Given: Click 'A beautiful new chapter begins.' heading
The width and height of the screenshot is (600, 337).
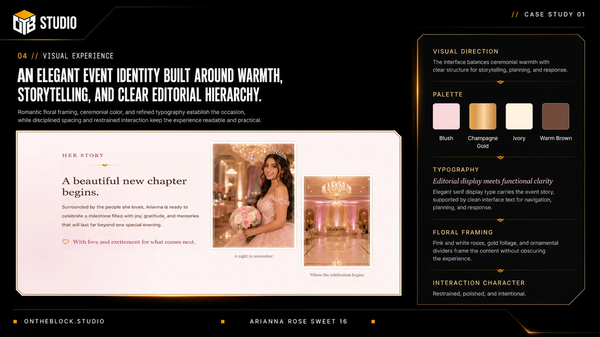Looking at the screenshot, I should click(x=124, y=186).
